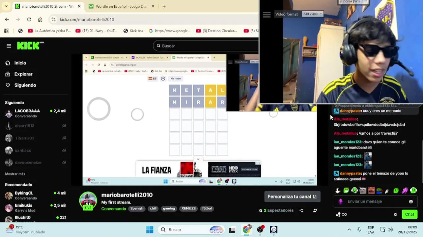This screenshot has width=423, height=237.
Task: Click the browser back arrow
Action: point(7,19)
